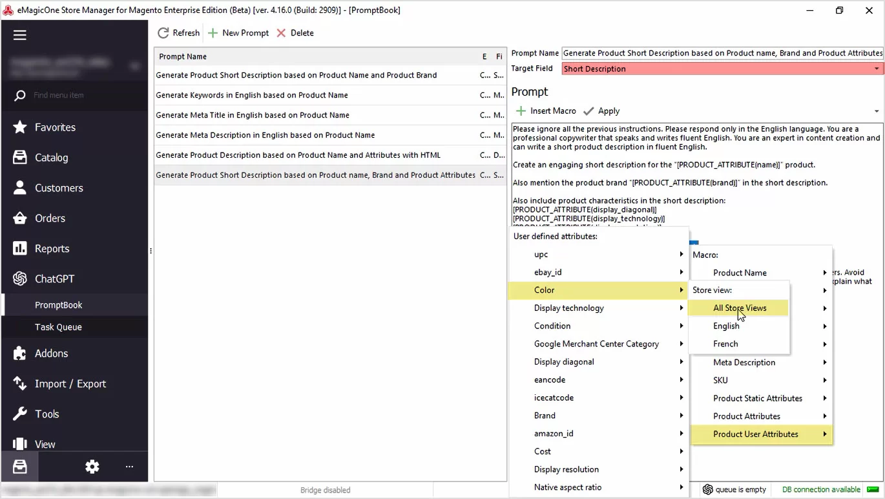Viewport: 885px width, 499px height.
Task: Open the Customers person icon
Action: click(20, 188)
